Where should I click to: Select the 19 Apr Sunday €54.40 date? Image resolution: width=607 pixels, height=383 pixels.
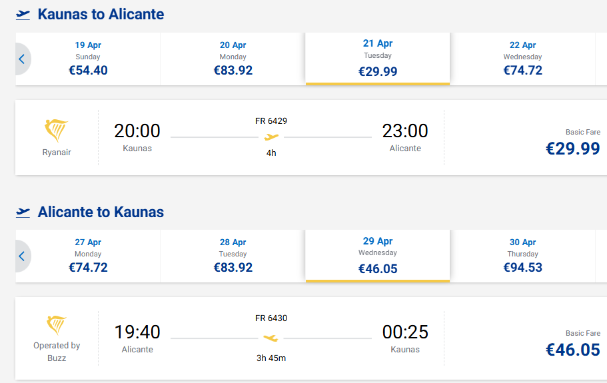click(x=88, y=59)
